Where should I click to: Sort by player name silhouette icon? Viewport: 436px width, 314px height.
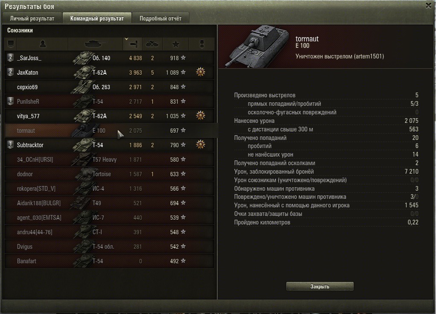(x=43, y=44)
